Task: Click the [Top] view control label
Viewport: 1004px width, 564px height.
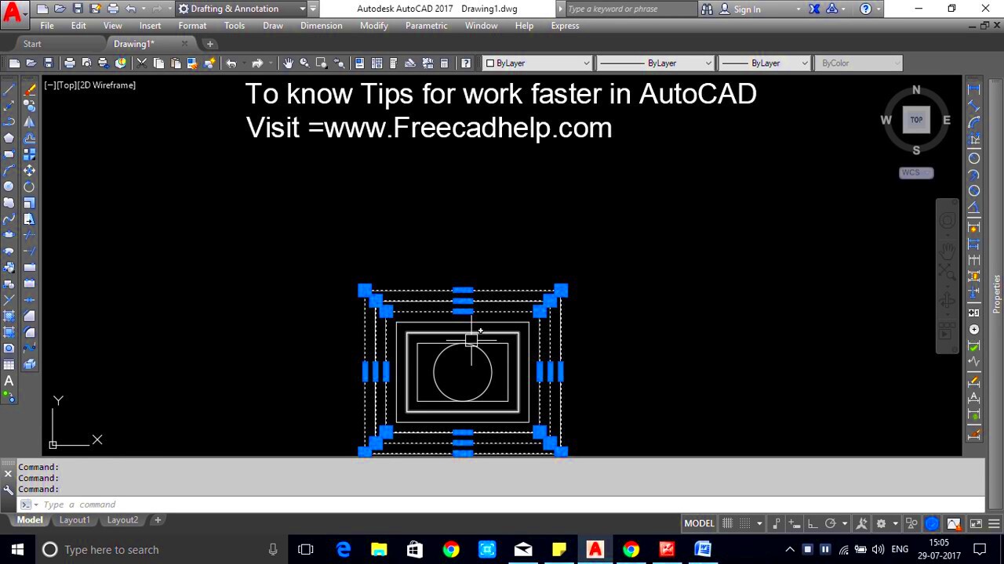Action: click(64, 85)
